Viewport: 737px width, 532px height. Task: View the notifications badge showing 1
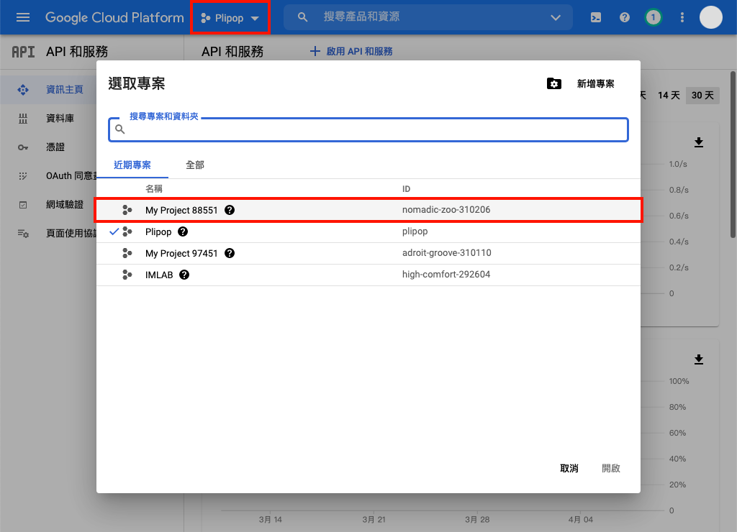click(x=653, y=17)
